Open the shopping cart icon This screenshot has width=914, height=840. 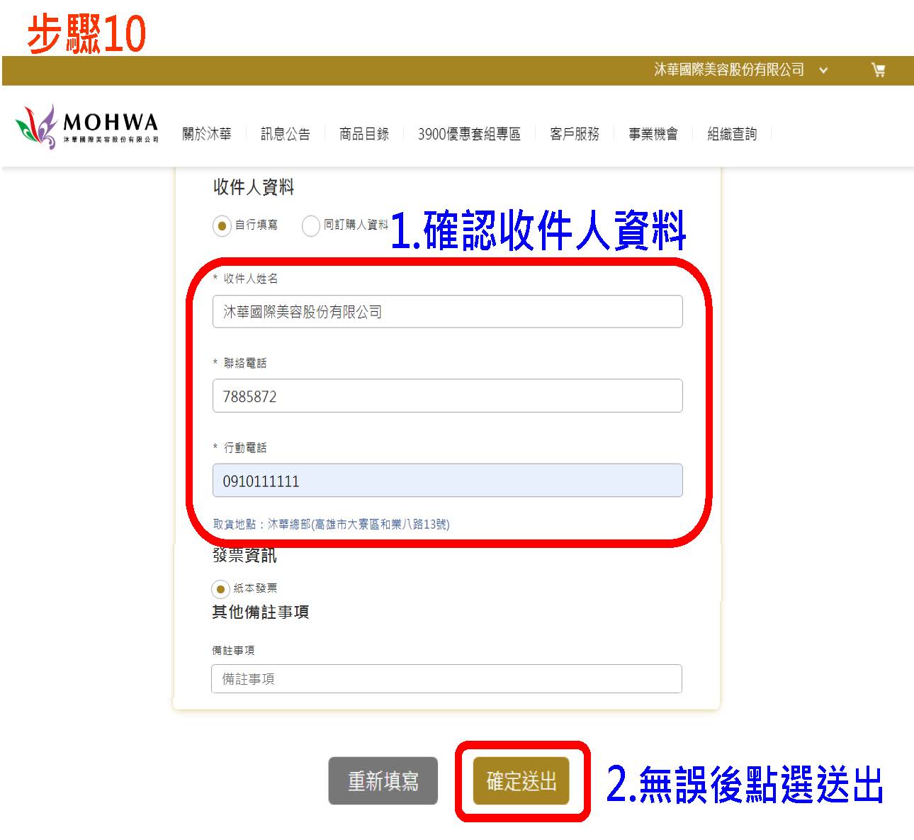pyautogui.click(x=879, y=70)
